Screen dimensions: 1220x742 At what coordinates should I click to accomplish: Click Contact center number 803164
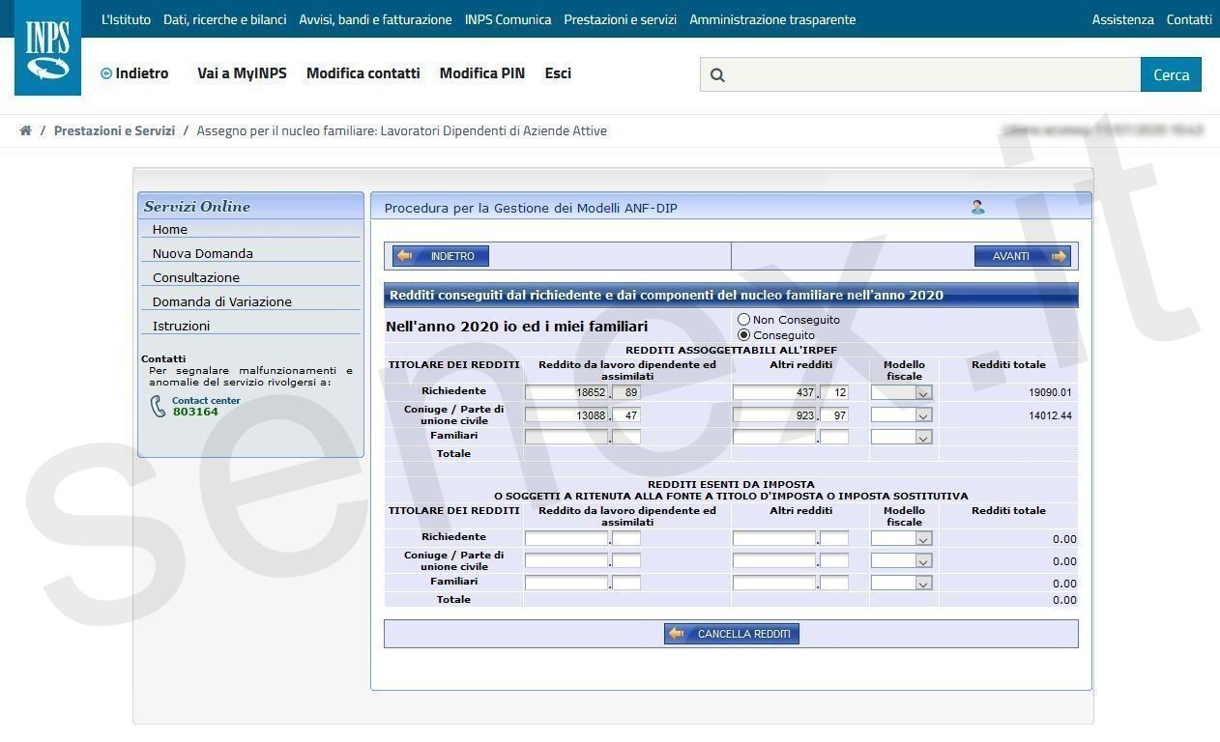tap(195, 412)
